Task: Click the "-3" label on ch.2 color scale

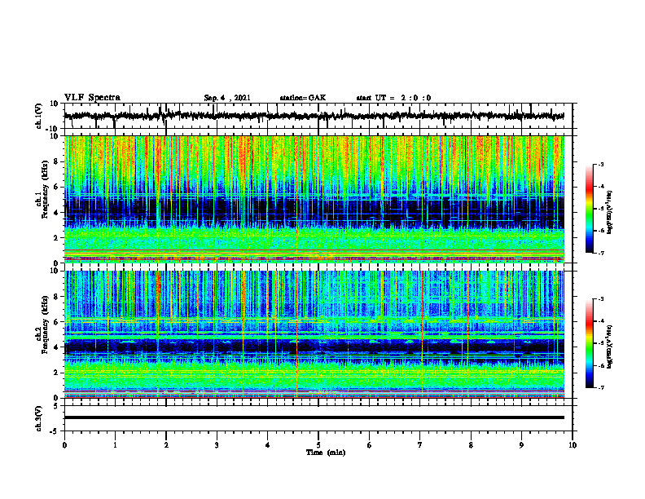Action: 601,299
